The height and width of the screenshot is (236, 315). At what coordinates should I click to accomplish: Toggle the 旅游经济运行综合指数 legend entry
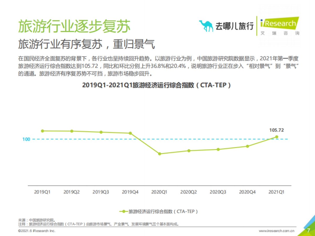pos(163,211)
